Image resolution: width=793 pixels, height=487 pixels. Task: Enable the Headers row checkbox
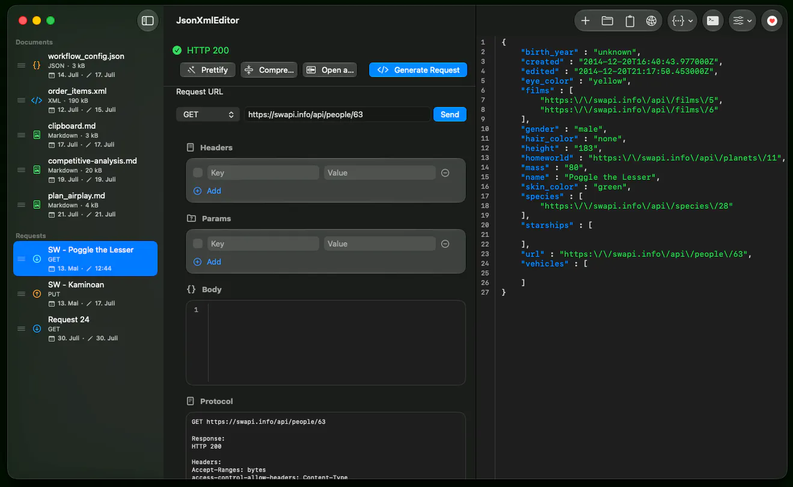point(198,173)
